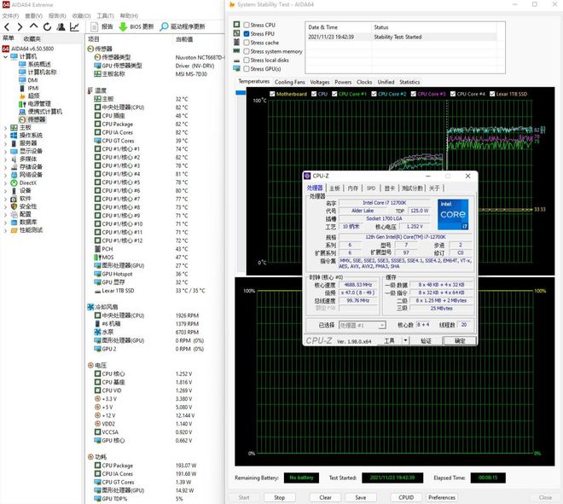This screenshot has height=504, width=563.
Task: Click the 操作系统 Windows icon in the tree
Action: [14, 136]
